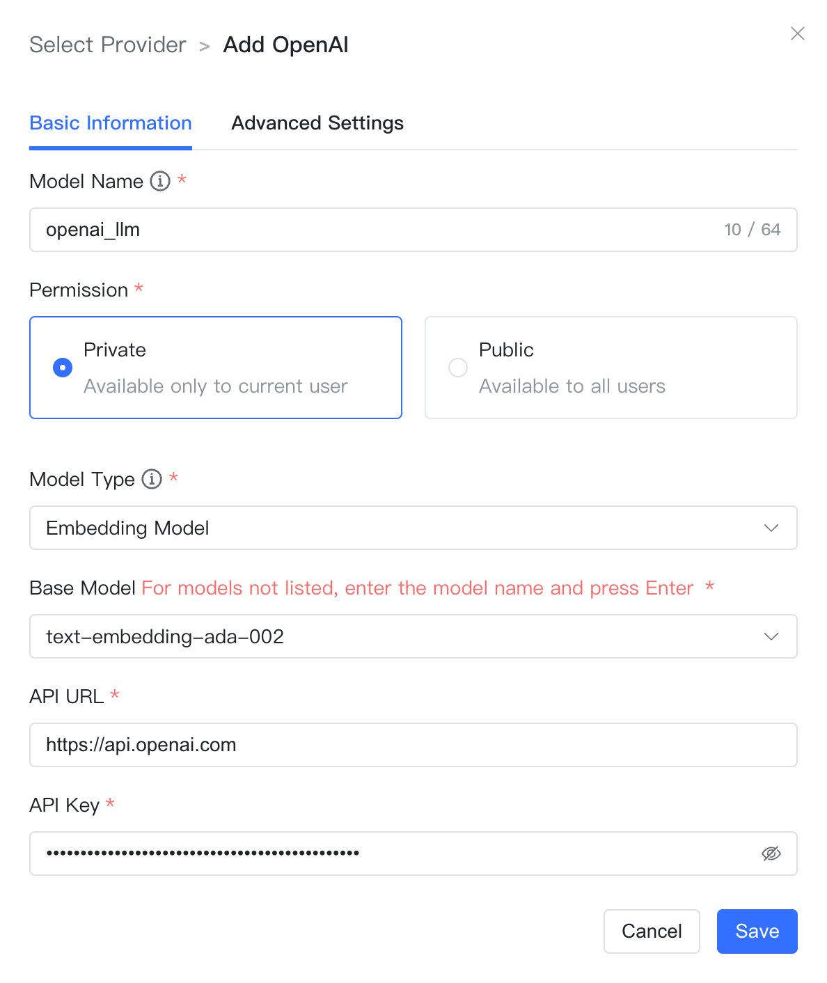Click the Model Name info icon
The height and width of the screenshot is (983, 827).
point(160,181)
